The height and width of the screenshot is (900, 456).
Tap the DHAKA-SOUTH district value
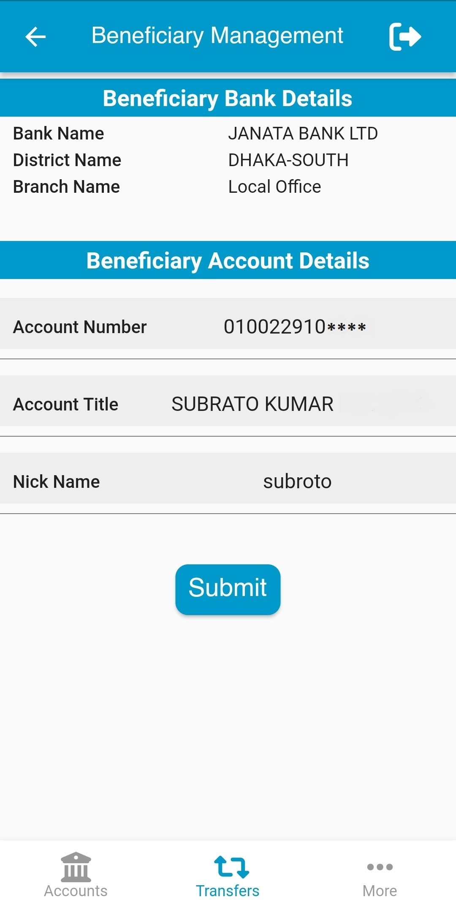click(288, 160)
